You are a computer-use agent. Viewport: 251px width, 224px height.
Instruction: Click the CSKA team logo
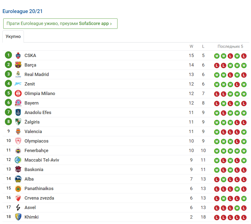click(18, 55)
